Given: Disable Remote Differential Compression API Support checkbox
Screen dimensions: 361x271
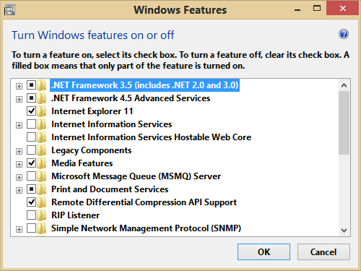Looking at the screenshot, I should (31, 202).
